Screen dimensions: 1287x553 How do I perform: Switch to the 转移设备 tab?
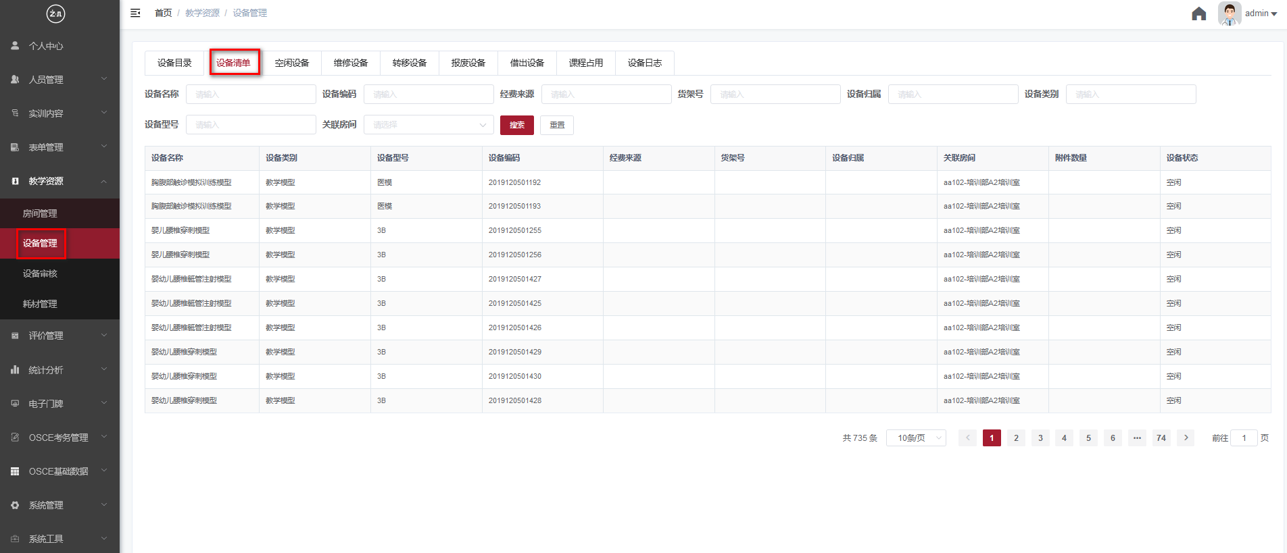(410, 63)
